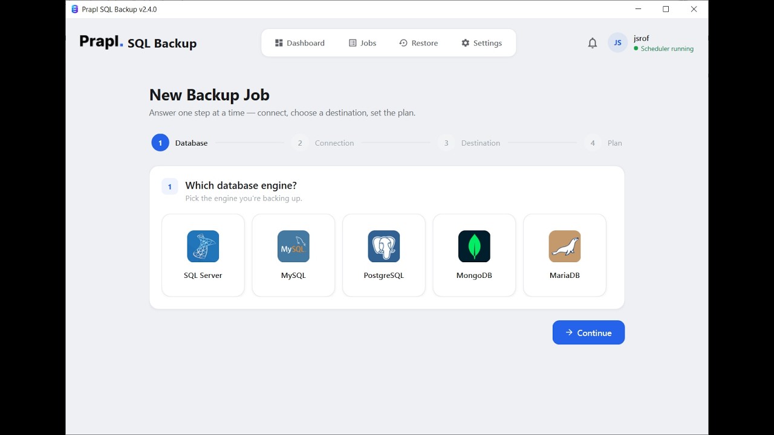Jump to step 2 Connection

pyautogui.click(x=322, y=143)
